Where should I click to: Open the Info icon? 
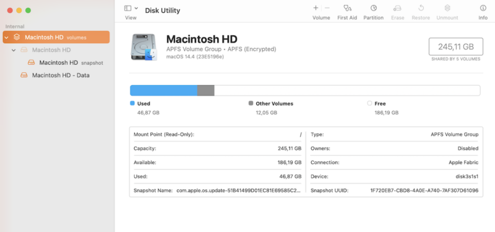tap(483, 8)
